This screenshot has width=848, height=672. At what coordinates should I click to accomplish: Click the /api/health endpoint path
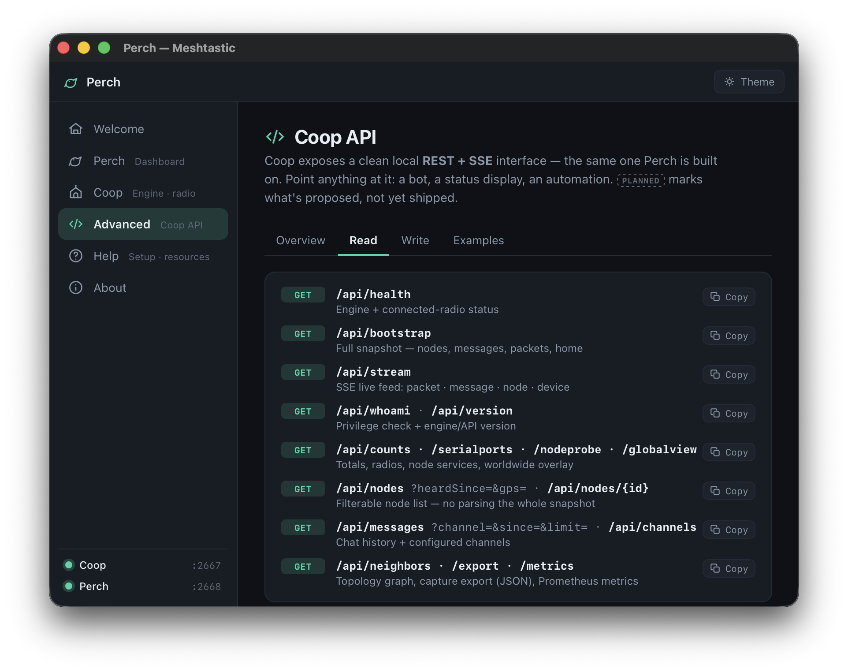click(x=373, y=294)
